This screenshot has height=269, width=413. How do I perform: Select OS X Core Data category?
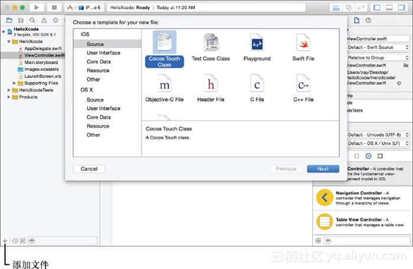[x=99, y=117]
